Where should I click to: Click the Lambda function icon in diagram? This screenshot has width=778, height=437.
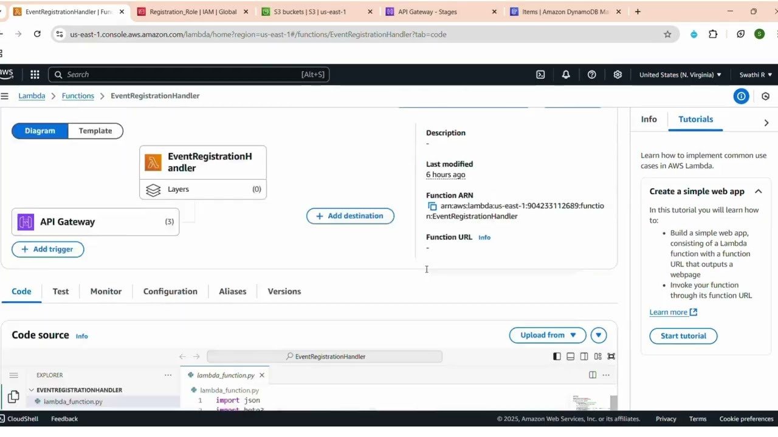click(x=153, y=162)
